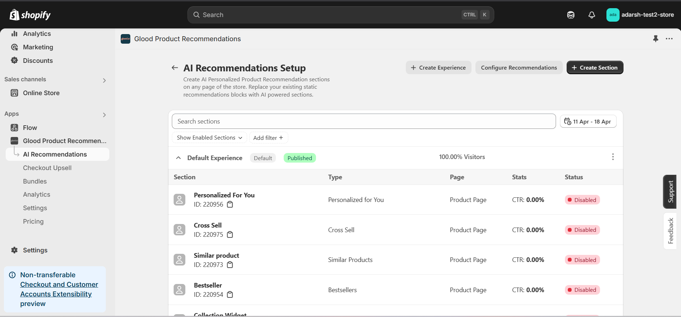Click the Glood logo in the header
Screen dimensions: 681x317
[125, 39]
